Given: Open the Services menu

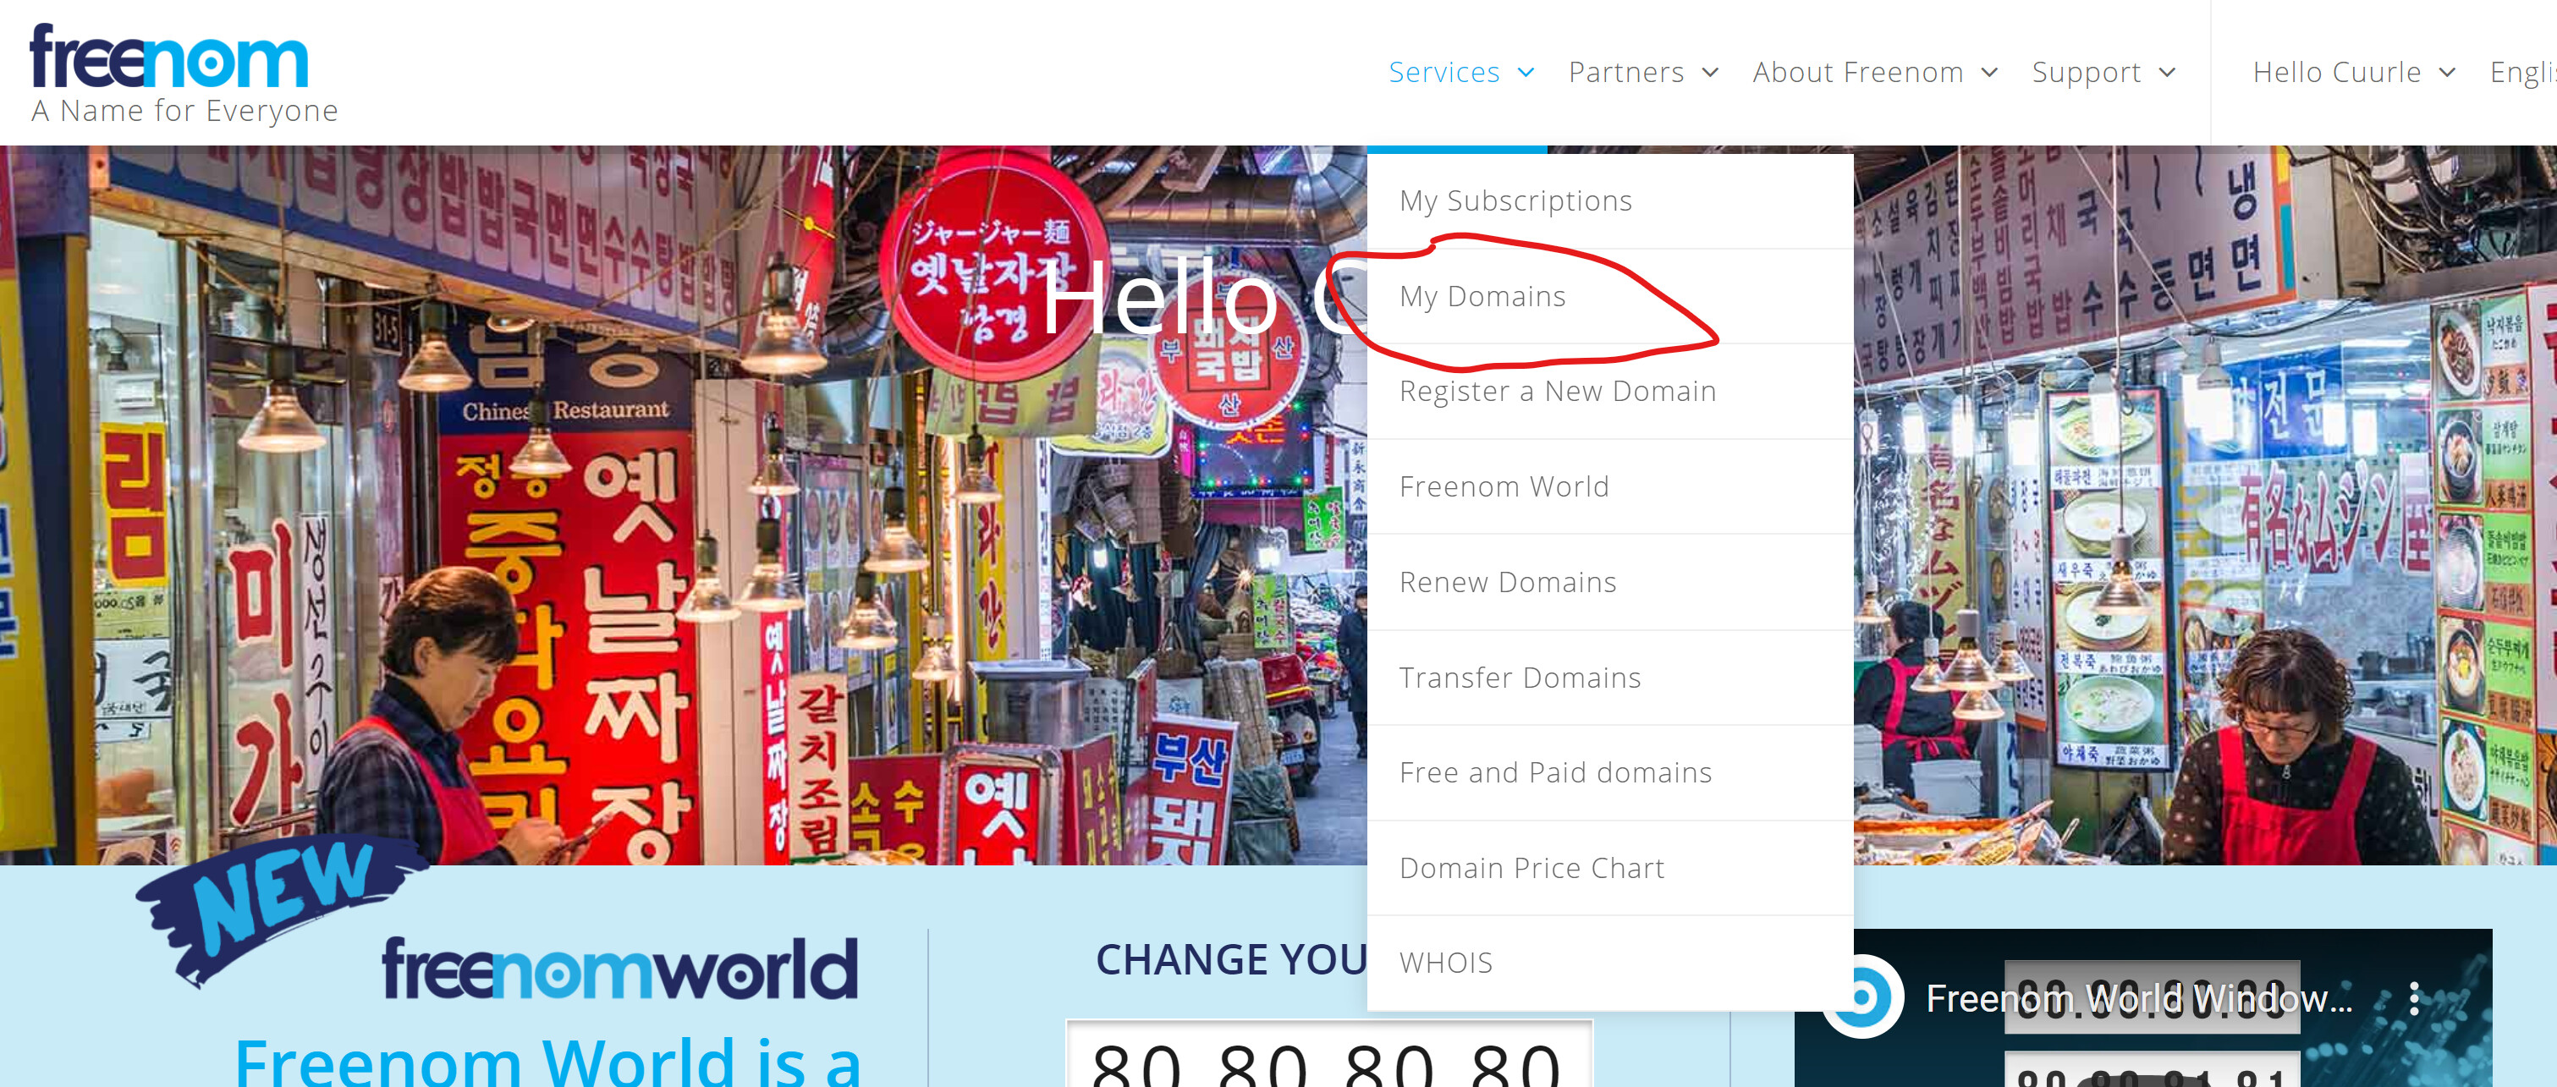Looking at the screenshot, I should (x=1443, y=73).
